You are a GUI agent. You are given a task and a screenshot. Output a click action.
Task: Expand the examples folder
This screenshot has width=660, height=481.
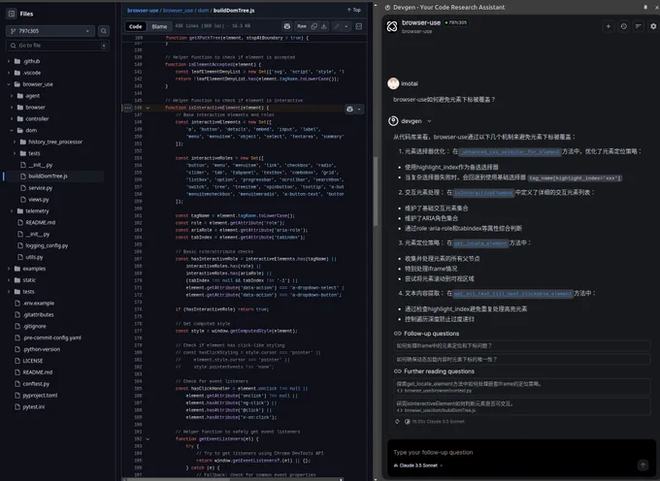[9, 269]
